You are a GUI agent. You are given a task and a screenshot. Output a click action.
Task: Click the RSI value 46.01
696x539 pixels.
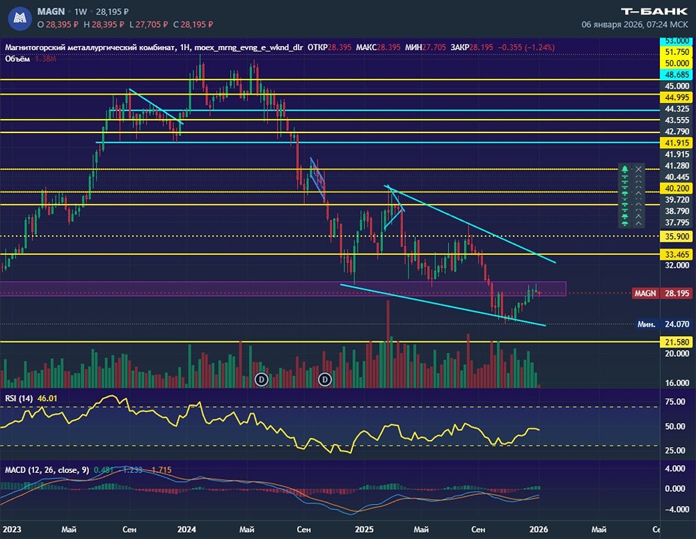[47, 398]
